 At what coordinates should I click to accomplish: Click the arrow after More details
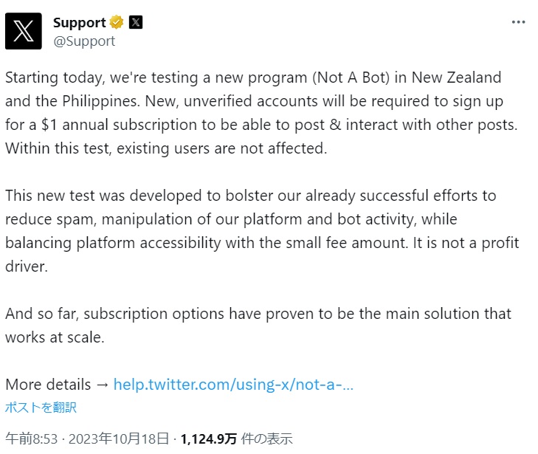(x=103, y=385)
